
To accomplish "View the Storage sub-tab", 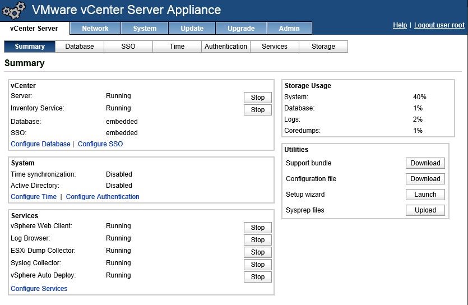I will pyautogui.click(x=323, y=47).
